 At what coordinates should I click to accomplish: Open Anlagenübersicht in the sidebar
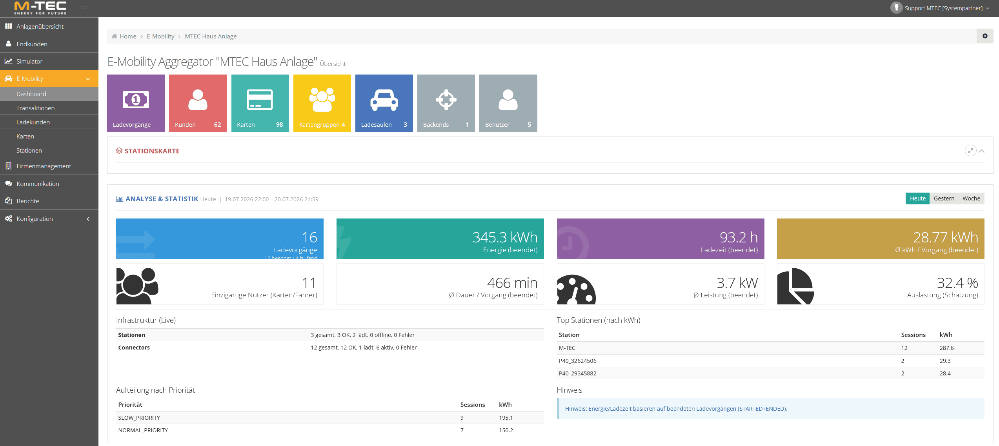pyautogui.click(x=49, y=26)
